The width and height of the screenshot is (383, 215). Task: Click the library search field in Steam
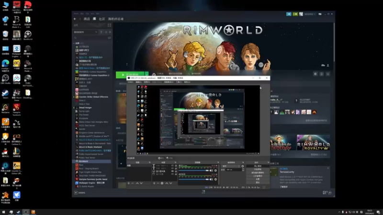pyautogui.click(x=90, y=38)
